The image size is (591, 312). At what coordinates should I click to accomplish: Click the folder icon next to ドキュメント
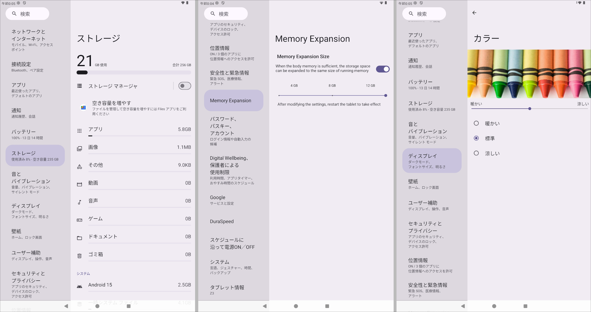pos(79,238)
